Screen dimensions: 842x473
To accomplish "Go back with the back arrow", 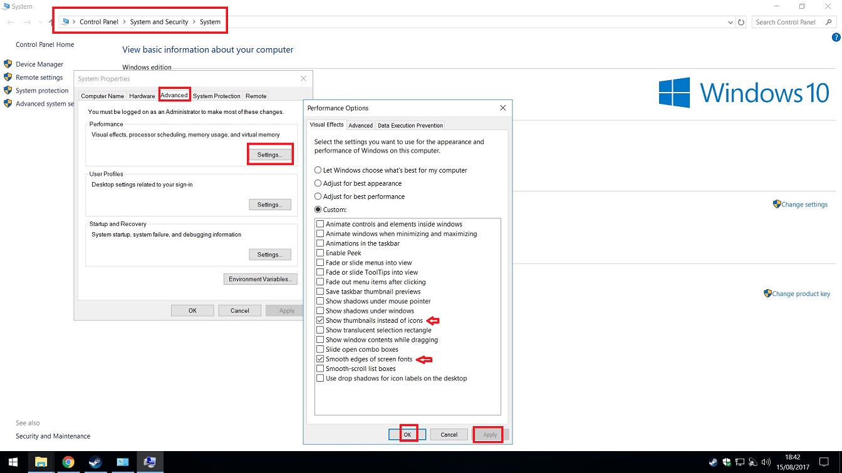I will click(11, 22).
